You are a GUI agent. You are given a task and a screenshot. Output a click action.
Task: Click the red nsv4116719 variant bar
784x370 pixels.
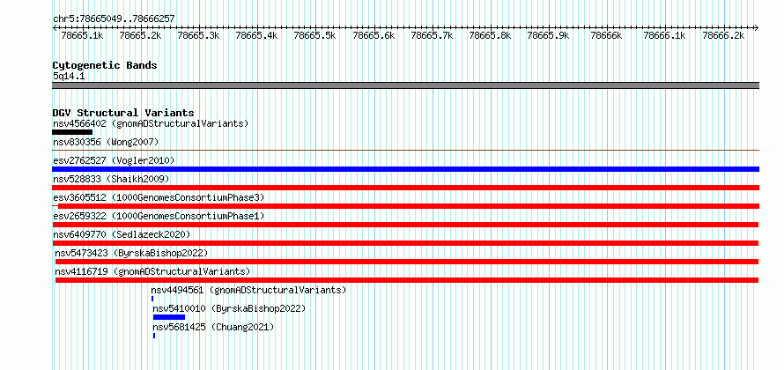click(407, 280)
